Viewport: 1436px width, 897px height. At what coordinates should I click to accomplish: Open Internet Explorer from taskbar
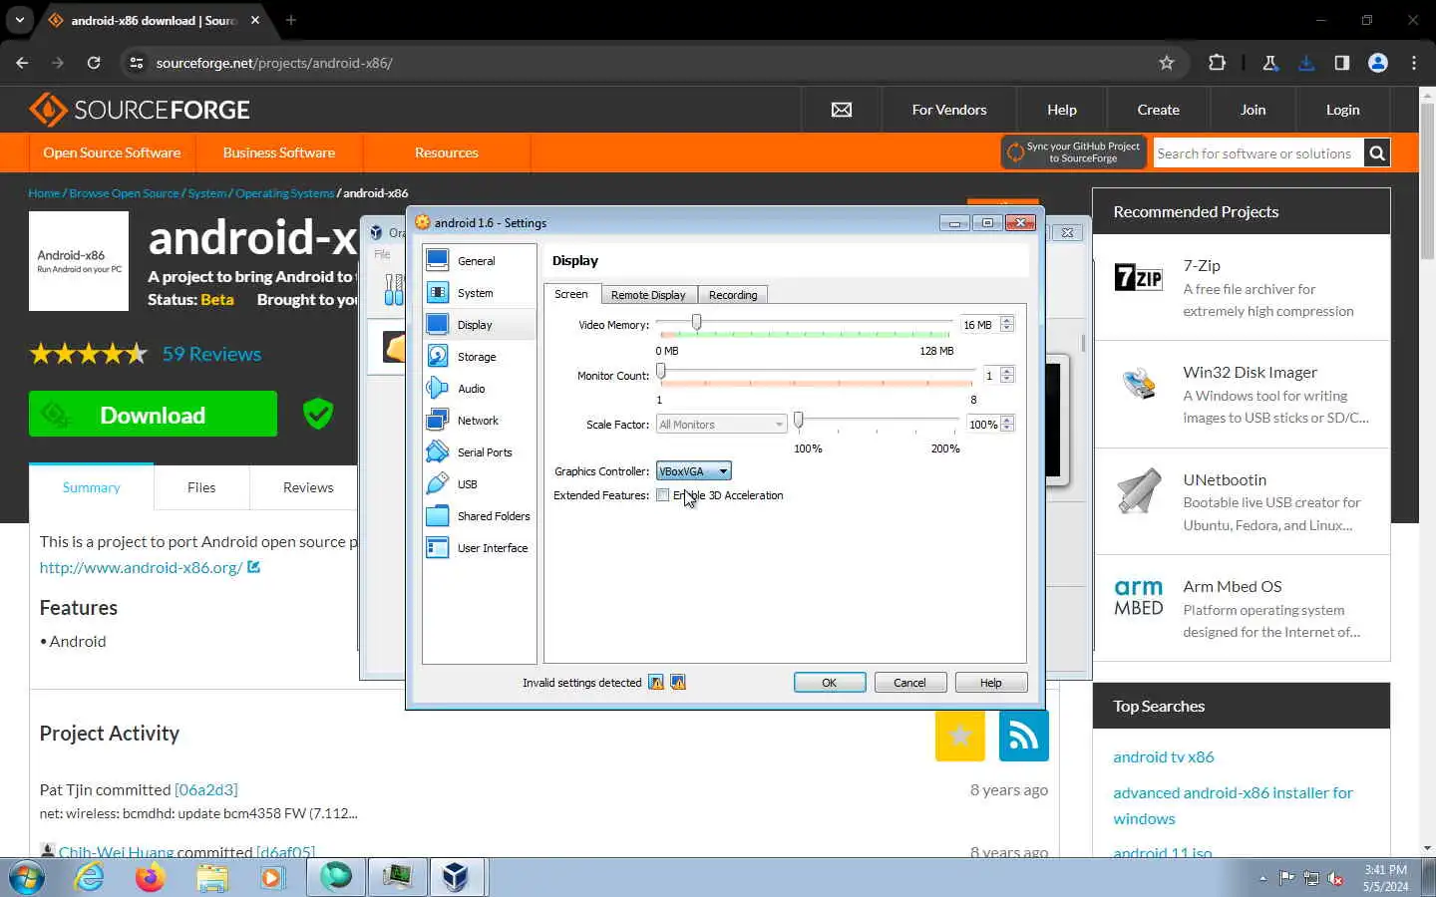(x=90, y=877)
